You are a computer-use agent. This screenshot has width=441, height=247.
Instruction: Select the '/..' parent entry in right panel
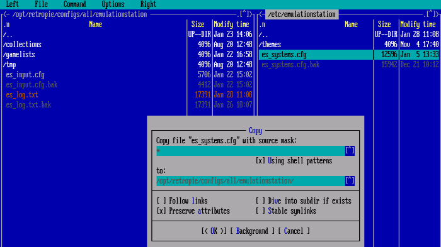pyautogui.click(x=316, y=35)
